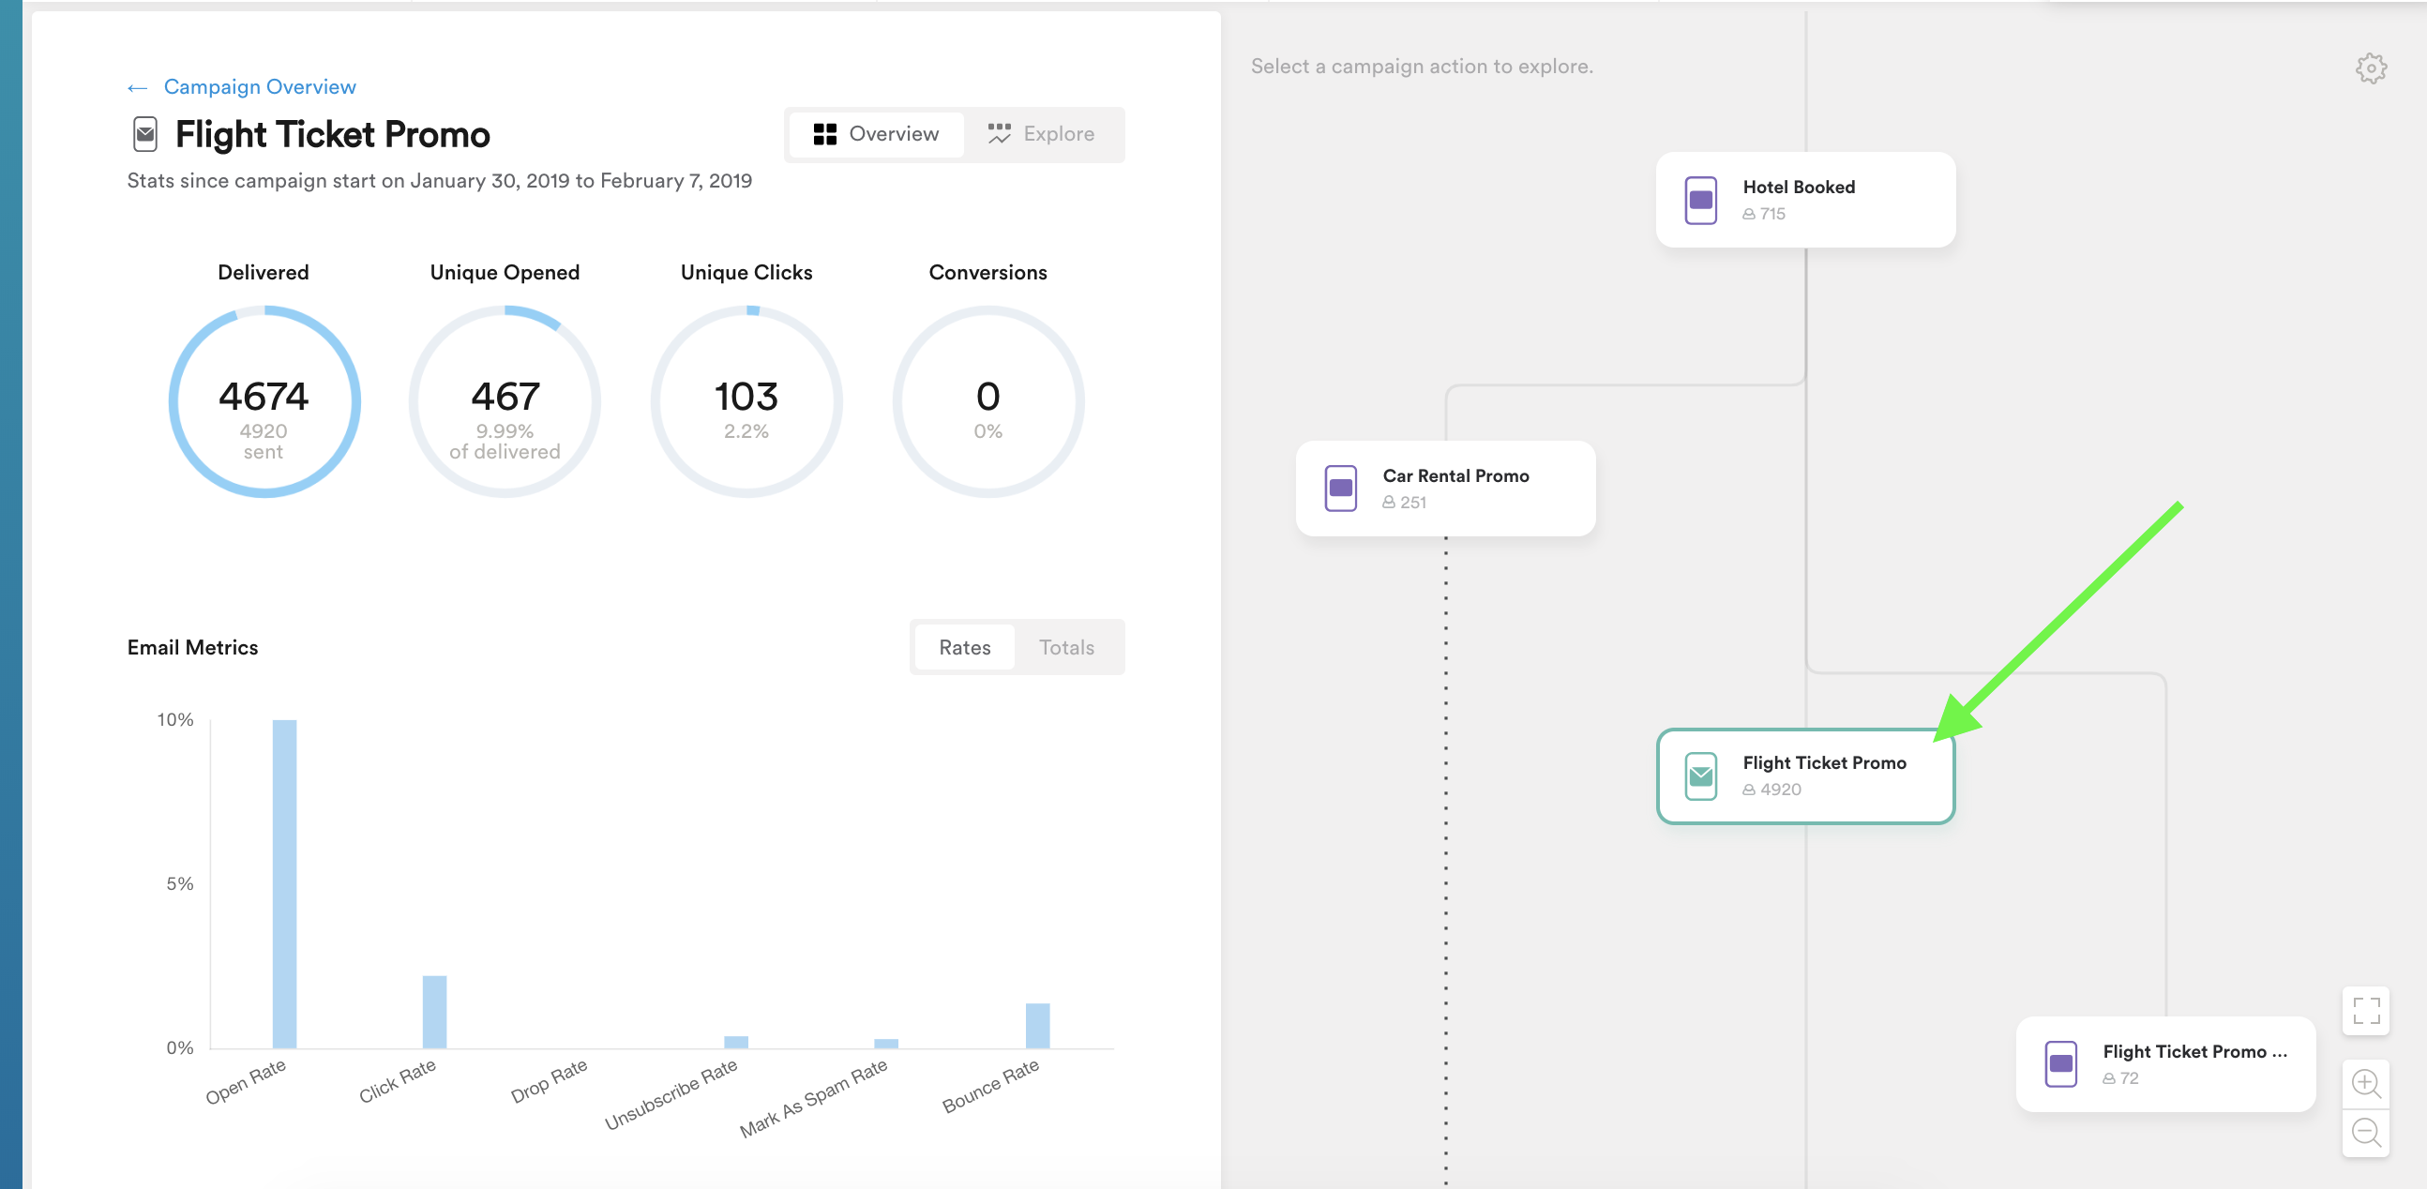Switch Email Metrics to Rates

(x=964, y=647)
